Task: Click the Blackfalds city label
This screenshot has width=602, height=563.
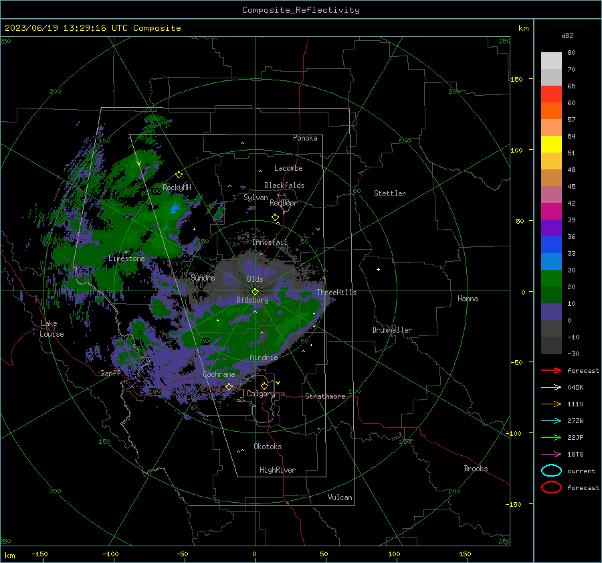Action: (x=284, y=185)
